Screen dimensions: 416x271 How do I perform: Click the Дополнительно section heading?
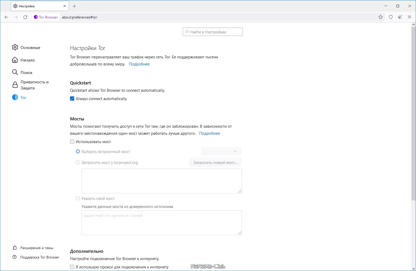[87, 251]
